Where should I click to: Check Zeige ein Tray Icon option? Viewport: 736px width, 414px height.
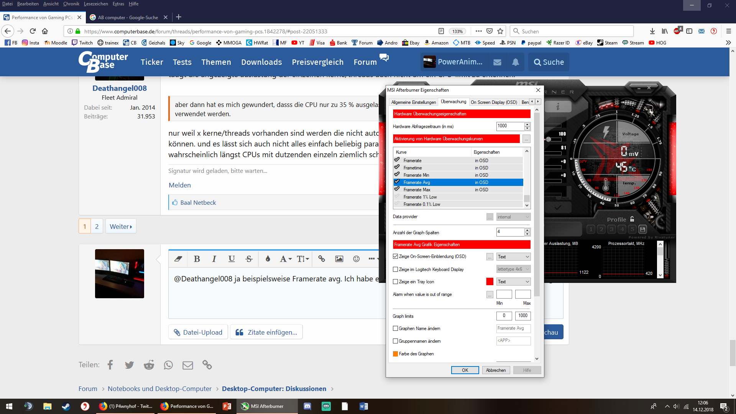click(x=396, y=282)
